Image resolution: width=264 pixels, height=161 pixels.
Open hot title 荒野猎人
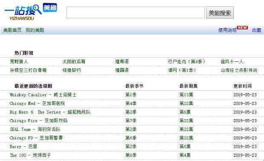[19, 61]
